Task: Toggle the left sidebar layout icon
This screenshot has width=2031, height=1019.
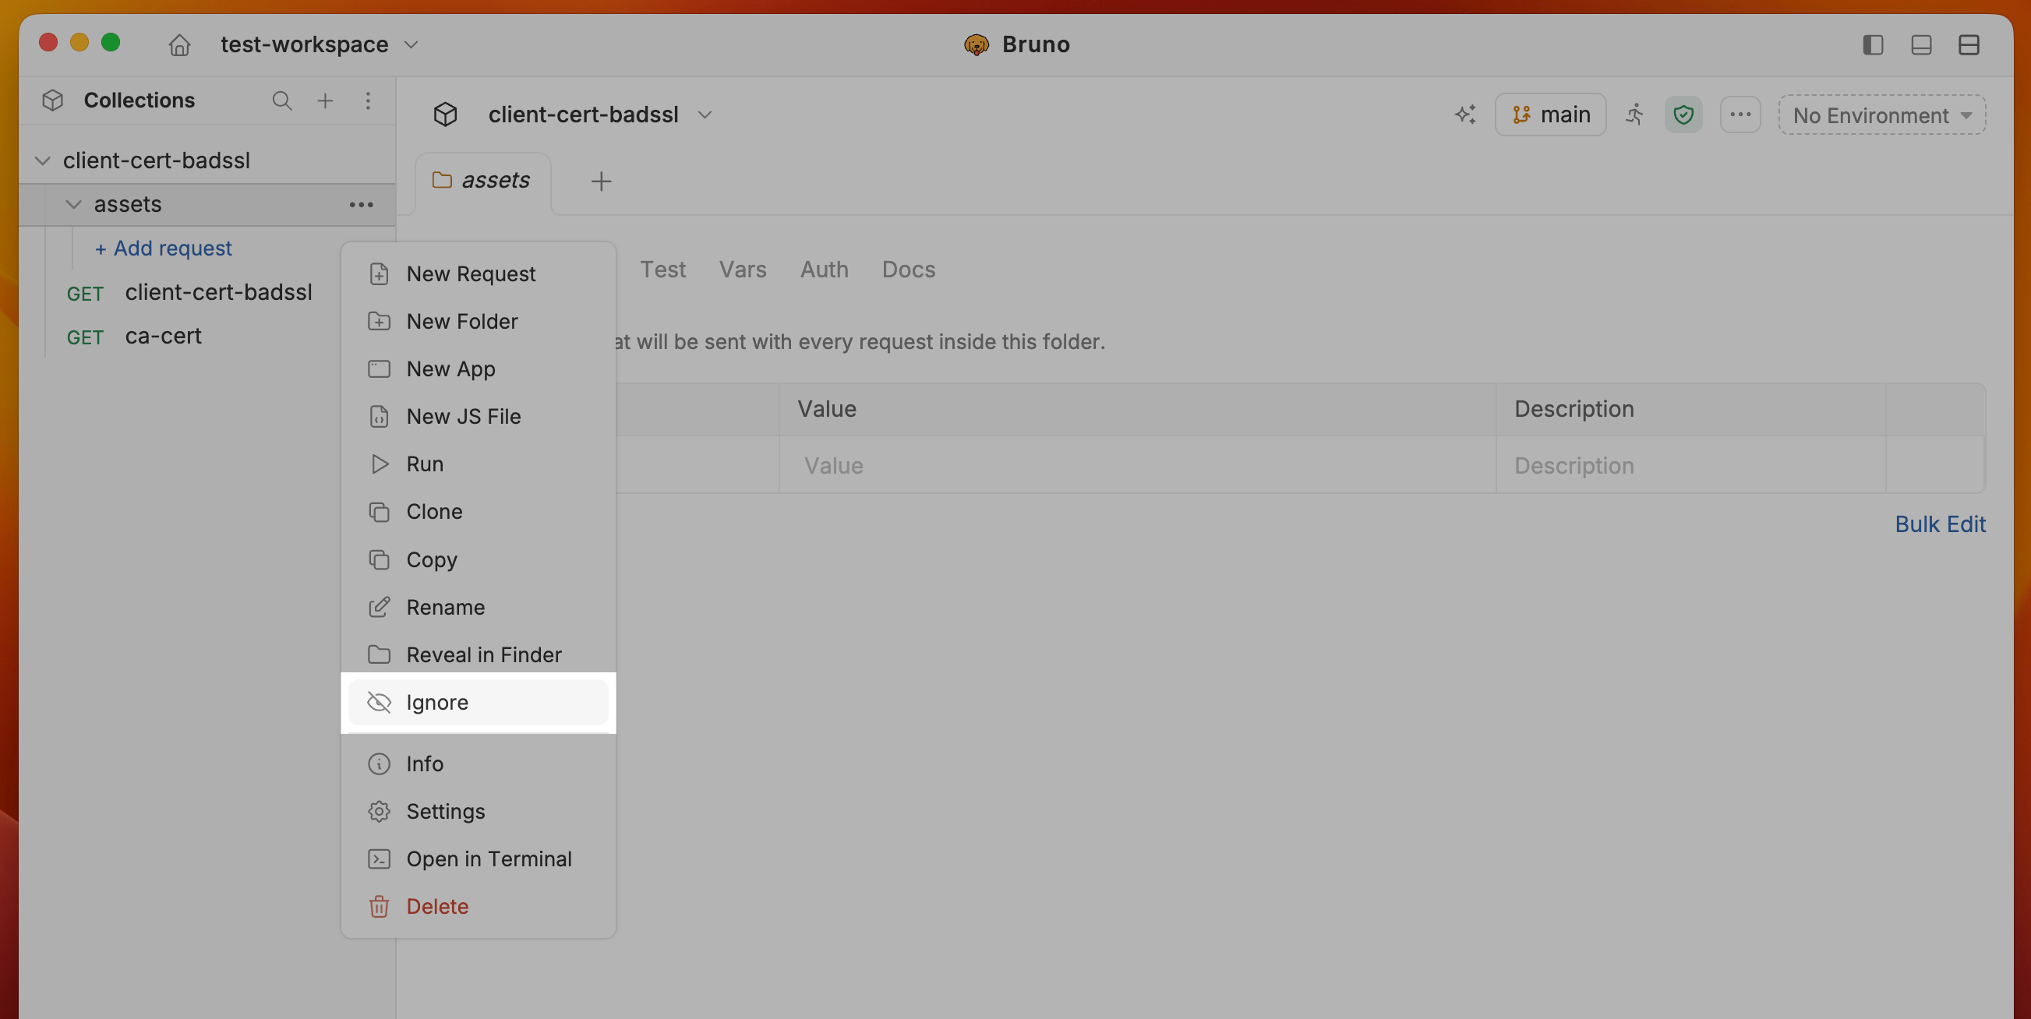Action: [x=1873, y=45]
